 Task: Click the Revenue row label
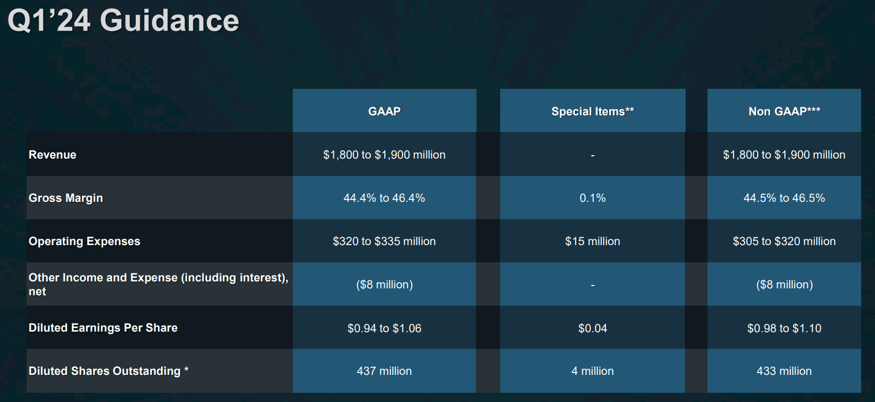tap(53, 155)
